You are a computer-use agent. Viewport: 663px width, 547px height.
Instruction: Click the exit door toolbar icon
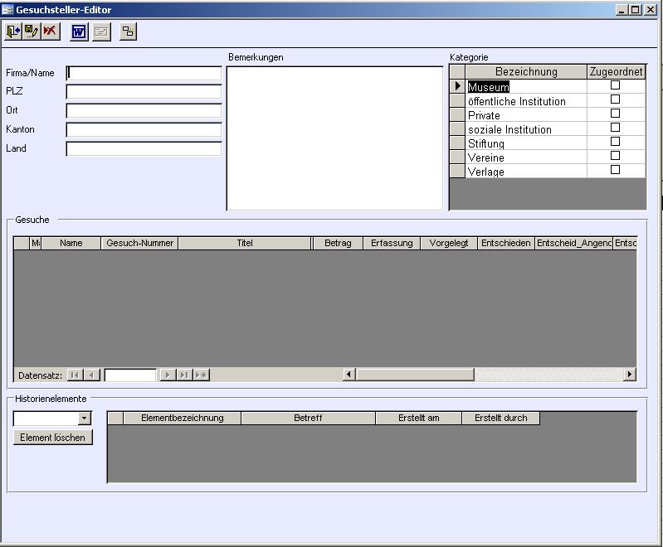pos(13,31)
